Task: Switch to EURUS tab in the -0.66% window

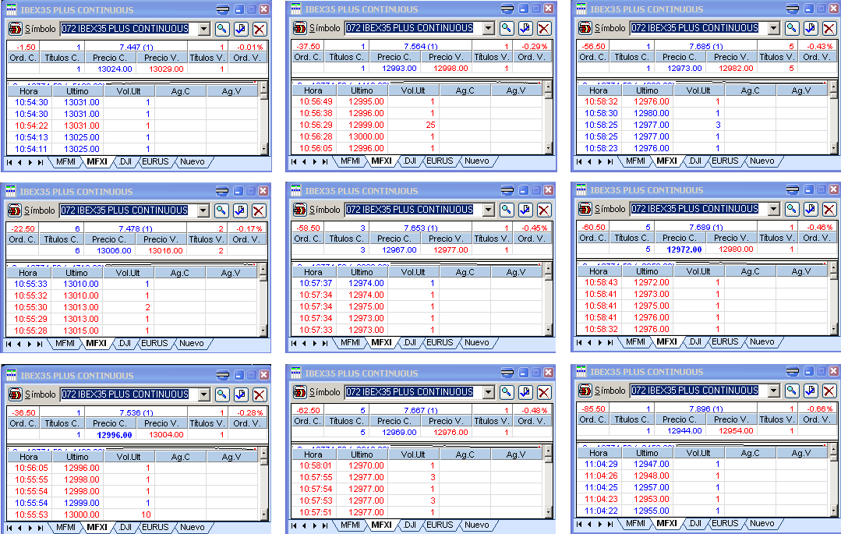Action: point(725,523)
